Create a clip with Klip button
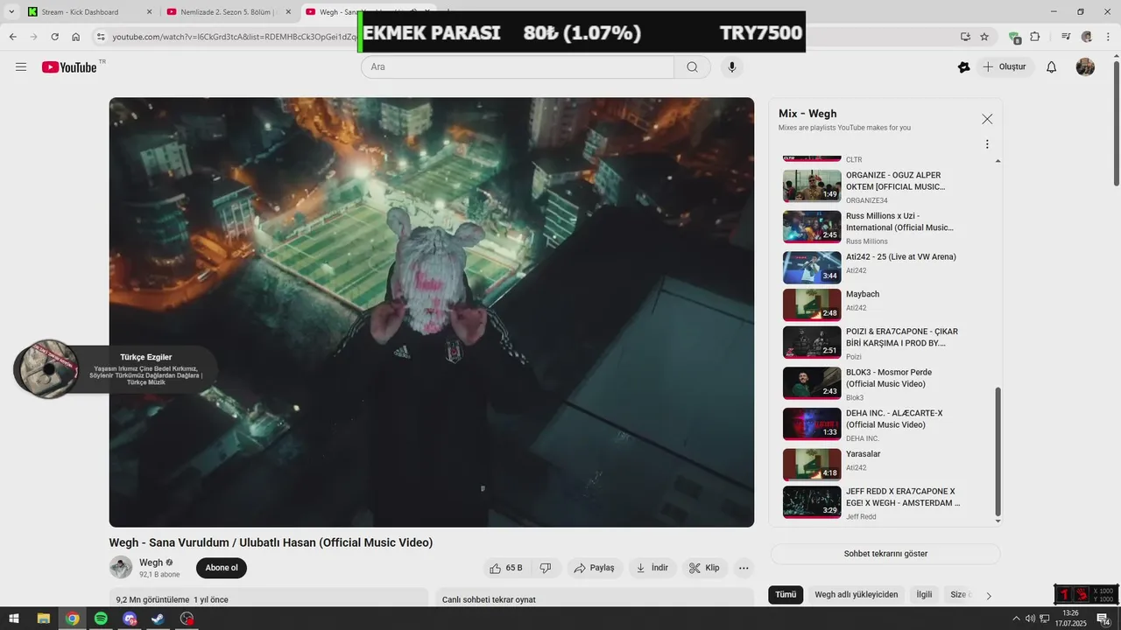Screen dimensions: 1121x630 point(704,568)
